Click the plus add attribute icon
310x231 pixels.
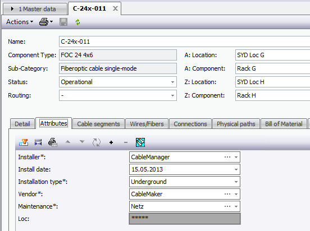[x=111, y=142]
